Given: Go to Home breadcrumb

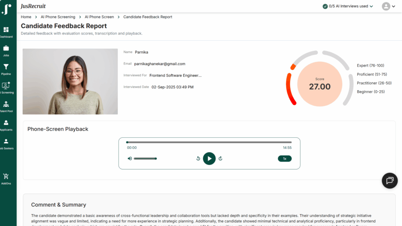Looking at the screenshot, I should pos(26,17).
